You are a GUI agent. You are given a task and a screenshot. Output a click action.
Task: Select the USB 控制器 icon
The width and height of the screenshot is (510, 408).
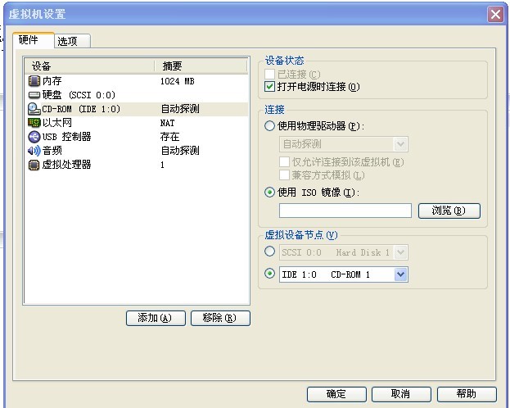tap(34, 136)
